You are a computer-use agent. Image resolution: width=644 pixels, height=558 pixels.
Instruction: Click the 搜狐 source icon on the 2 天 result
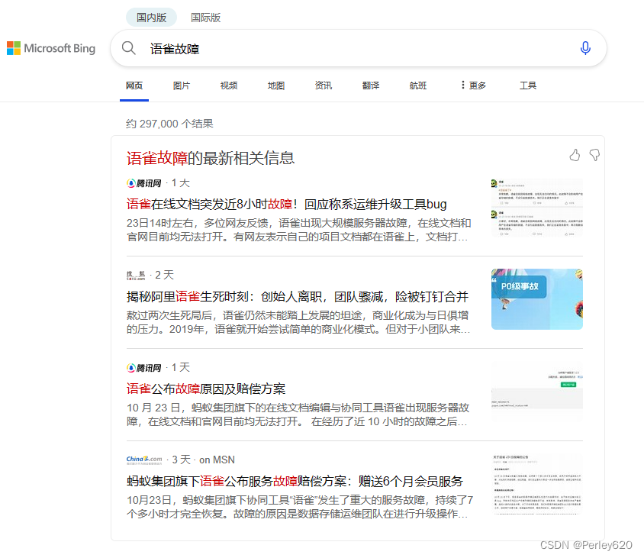point(136,276)
